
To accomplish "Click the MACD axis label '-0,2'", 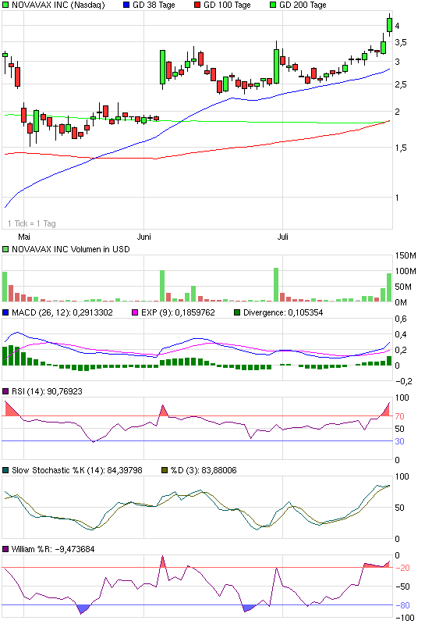I will tap(403, 381).
